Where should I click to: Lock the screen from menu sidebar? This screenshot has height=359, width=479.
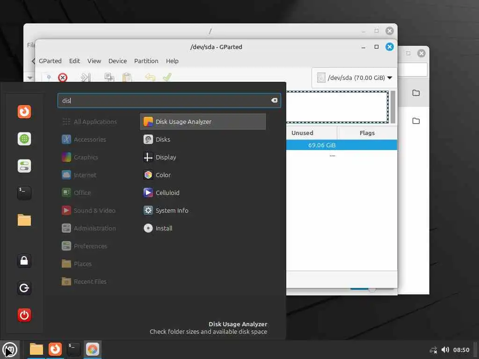[x=24, y=261]
